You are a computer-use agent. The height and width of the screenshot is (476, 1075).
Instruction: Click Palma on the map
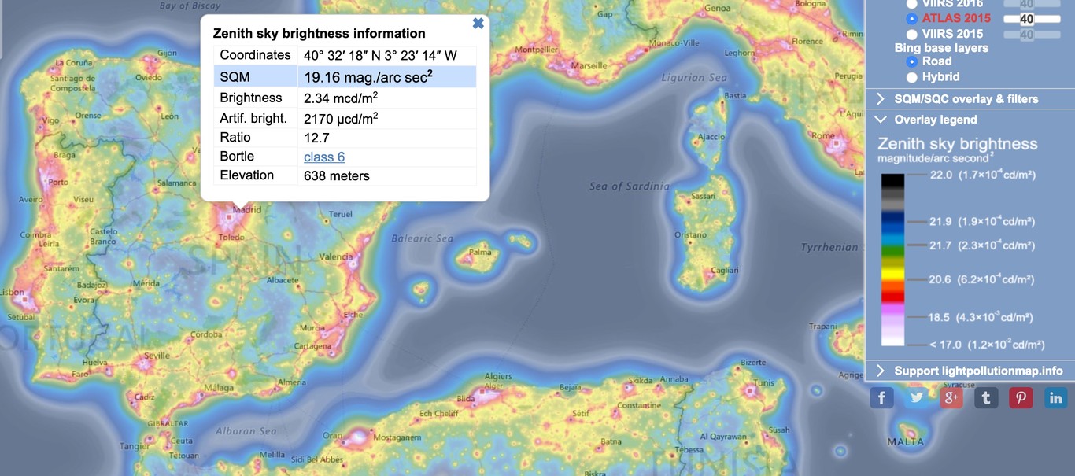[x=480, y=253]
